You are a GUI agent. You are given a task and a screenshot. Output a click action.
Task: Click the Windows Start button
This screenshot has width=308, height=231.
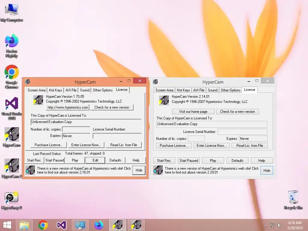7,225
